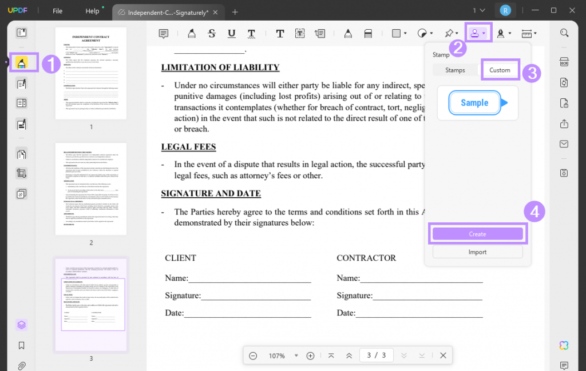Open the Search tool on the right panel
The height and width of the screenshot is (371, 586).
click(564, 33)
